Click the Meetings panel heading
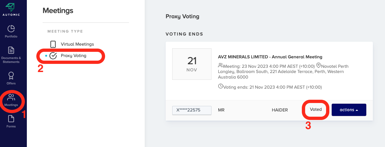385x147 pixels. coord(58,11)
